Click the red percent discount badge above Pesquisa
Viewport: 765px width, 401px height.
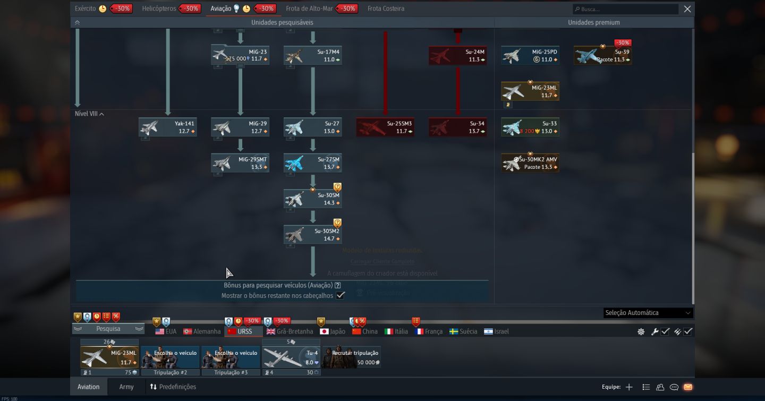point(116,317)
